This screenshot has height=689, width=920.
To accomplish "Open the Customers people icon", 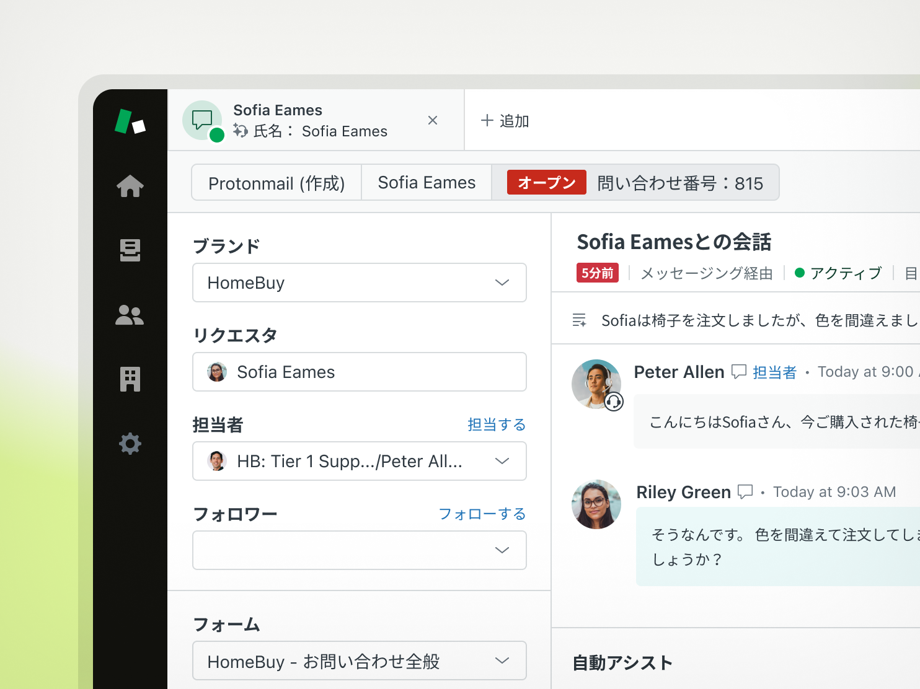I will pos(130,315).
